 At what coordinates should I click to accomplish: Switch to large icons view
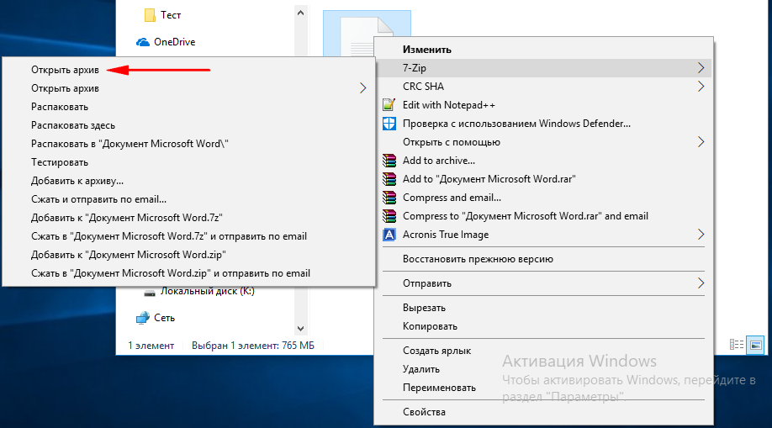[x=755, y=345]
